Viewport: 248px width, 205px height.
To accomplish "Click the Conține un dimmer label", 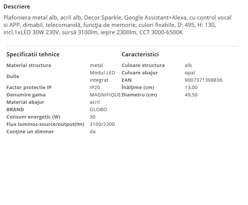I will point(30,132).
